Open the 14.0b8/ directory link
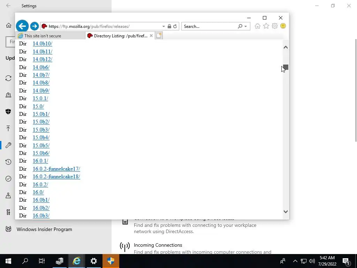Image resolution: width=357 pixels, height=268 pixels. pos(41,83)
